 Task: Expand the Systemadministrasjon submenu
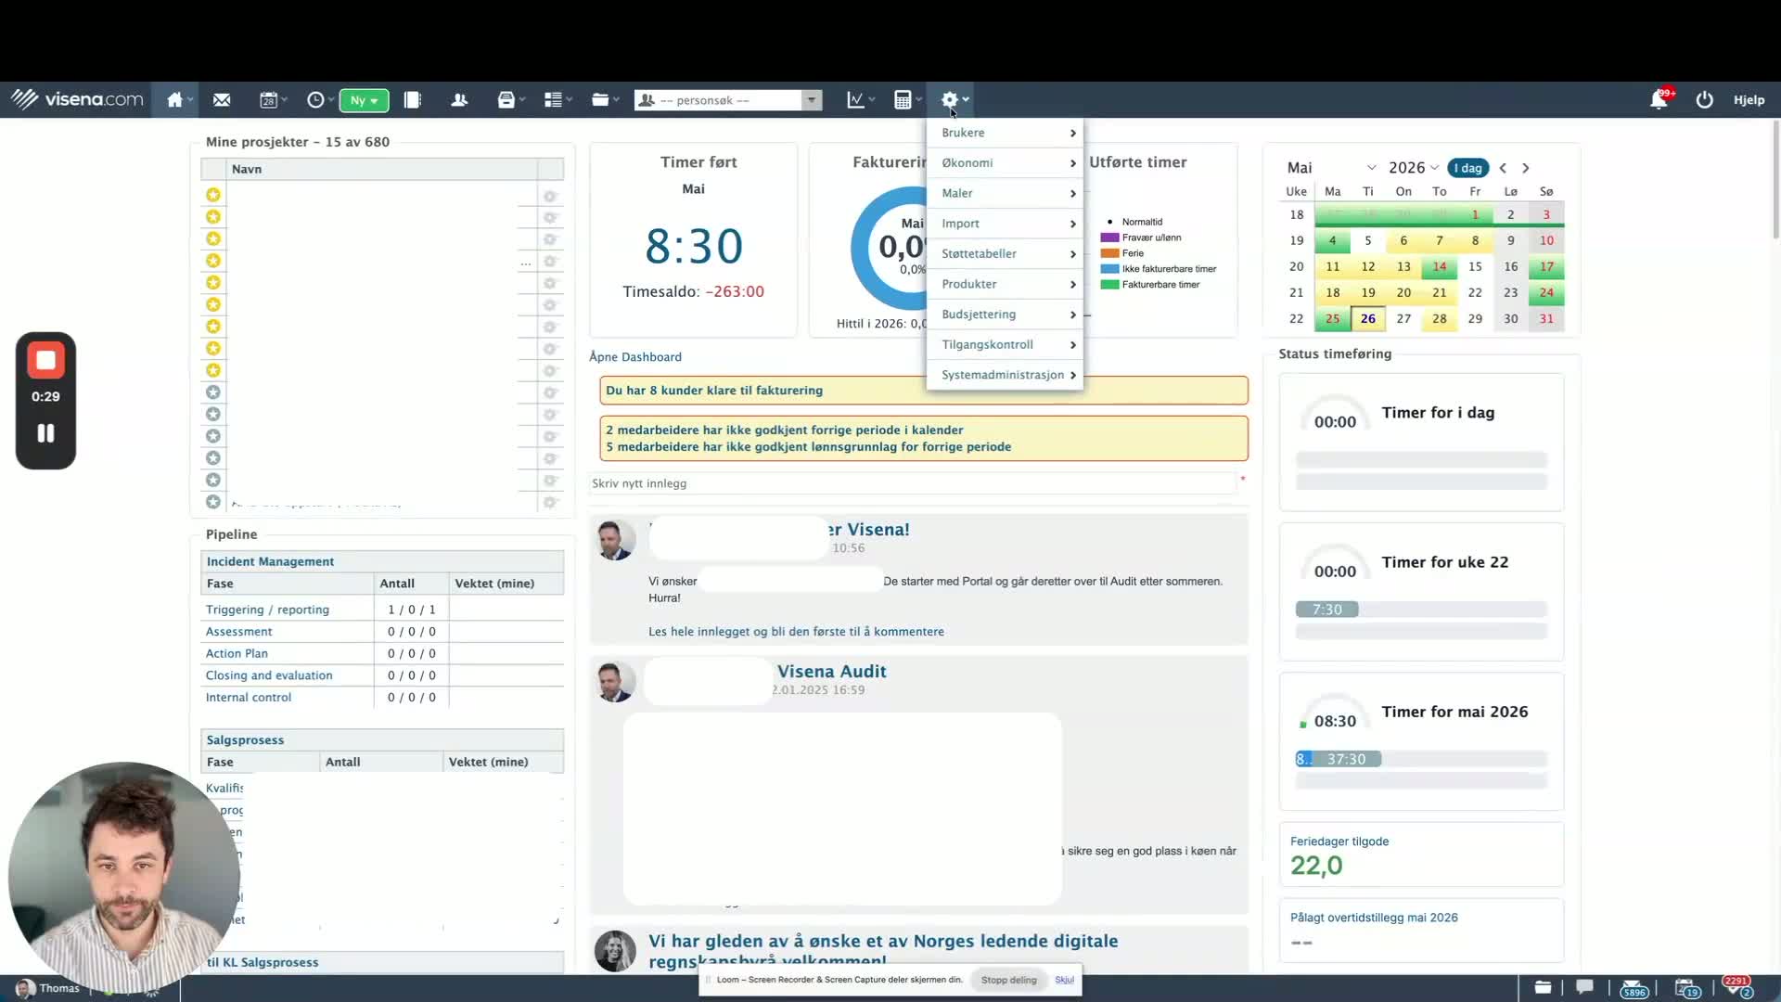(x=1005, y=375)
